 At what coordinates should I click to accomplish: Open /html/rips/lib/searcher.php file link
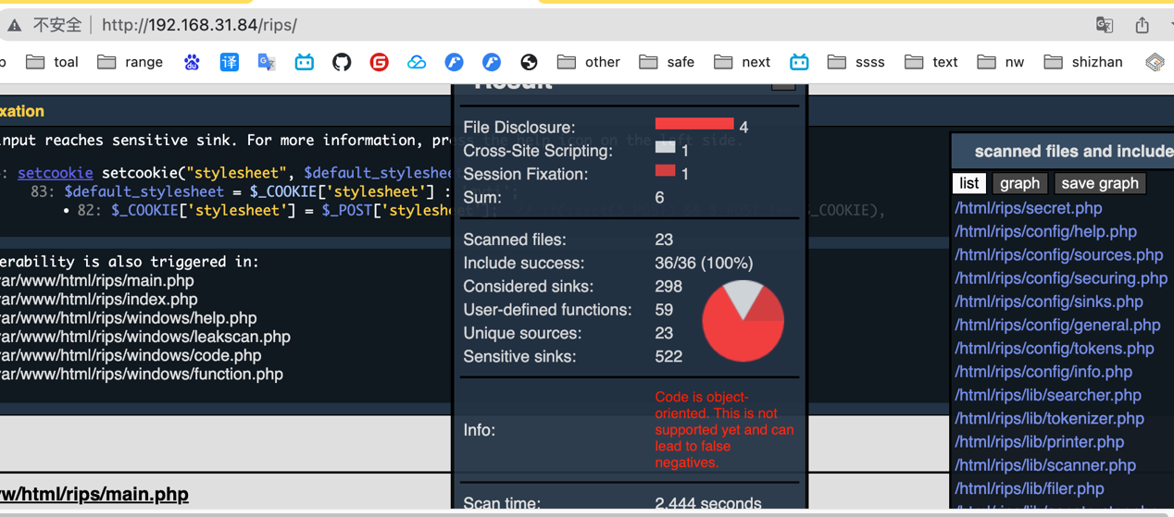[x=1048, y=395]
